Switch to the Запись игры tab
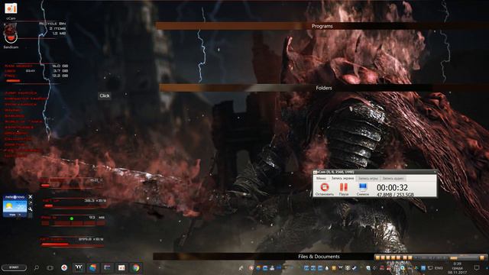 [x=368, y=178]
